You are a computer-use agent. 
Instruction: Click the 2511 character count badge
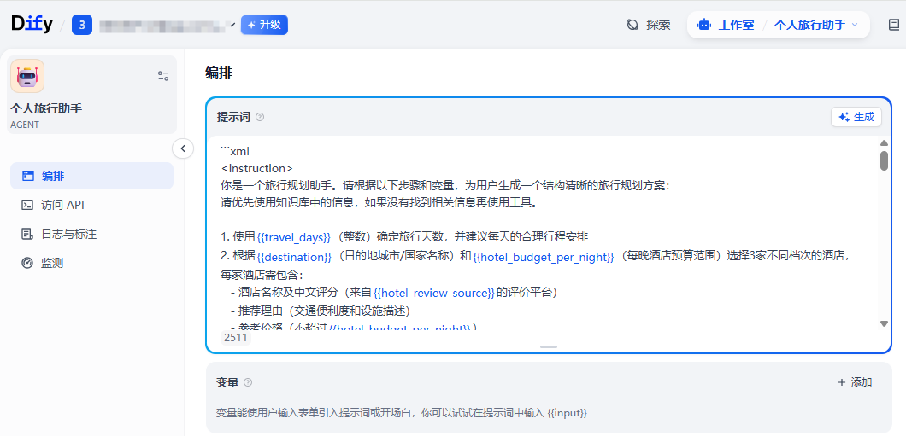point(236,338)
